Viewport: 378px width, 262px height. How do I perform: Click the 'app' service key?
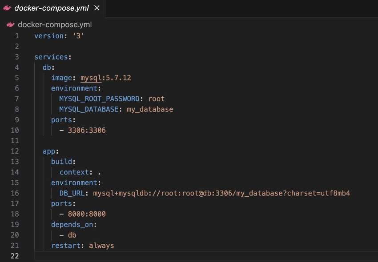point(49,151)
